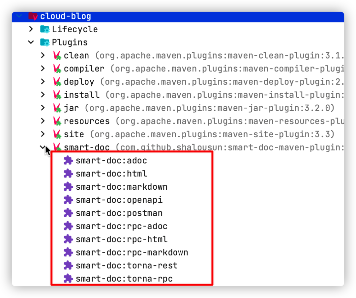Click the smart-doc:adoc goal icon
Viewport: 356px width, 298px height.
[x=68, y=161]
